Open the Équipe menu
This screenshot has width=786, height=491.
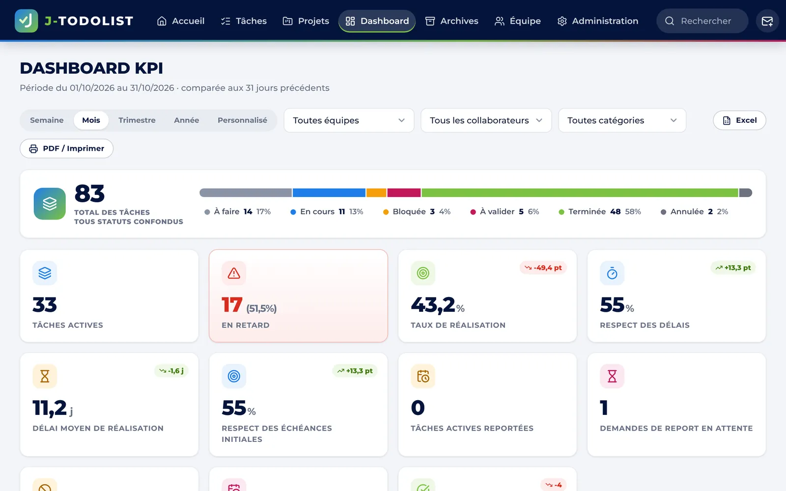(x=517, y=21)
